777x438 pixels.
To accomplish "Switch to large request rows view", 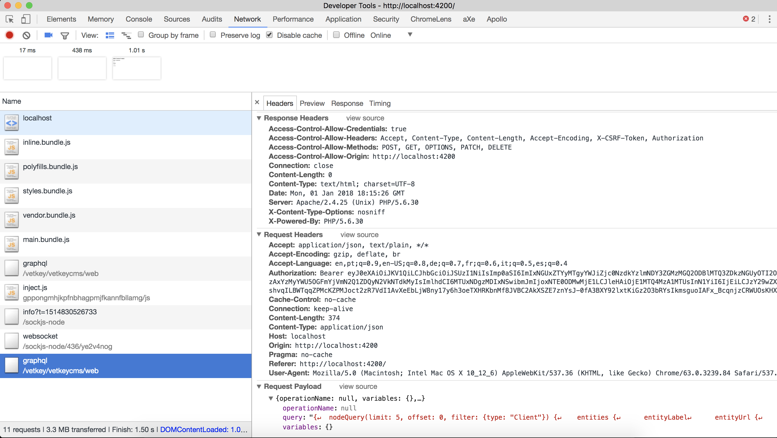I will [110, 35].
